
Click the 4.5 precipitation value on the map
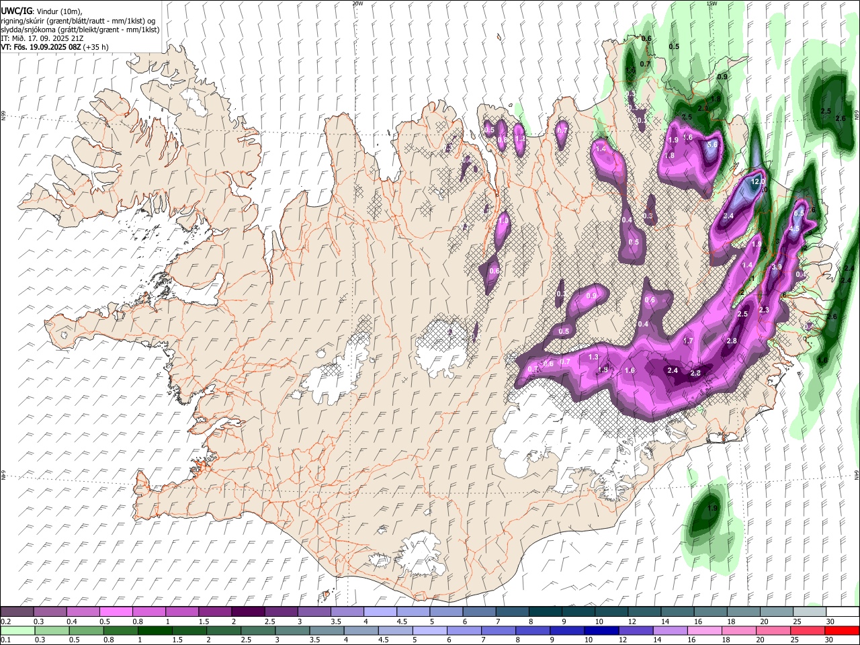(794, 228)
